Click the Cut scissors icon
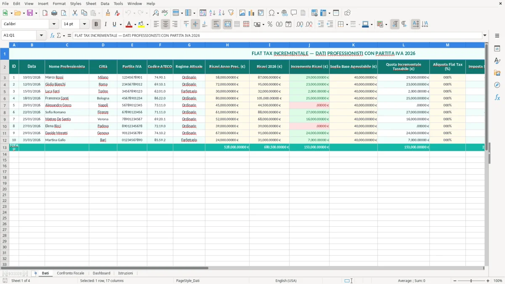The width and height of the screenshot is (505, 284). pyautogui.click(x=75, y=13)
